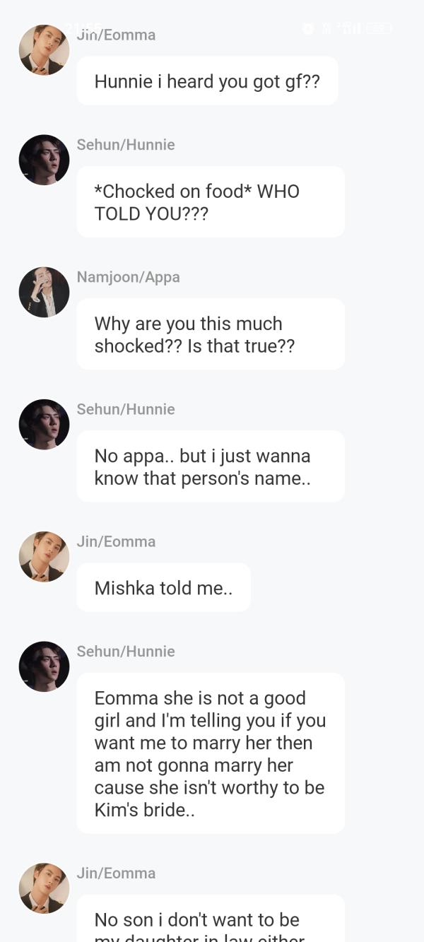The height and width of the screenshot is (942, 424).
Task: Tap Sehun/Hunnie name above Chocked on food
Action: pyautogui.click(x=126, y=145)
